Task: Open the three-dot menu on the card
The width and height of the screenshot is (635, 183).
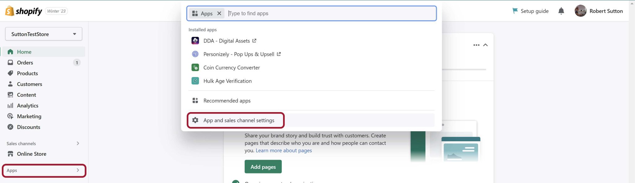Action: [476, 45]
